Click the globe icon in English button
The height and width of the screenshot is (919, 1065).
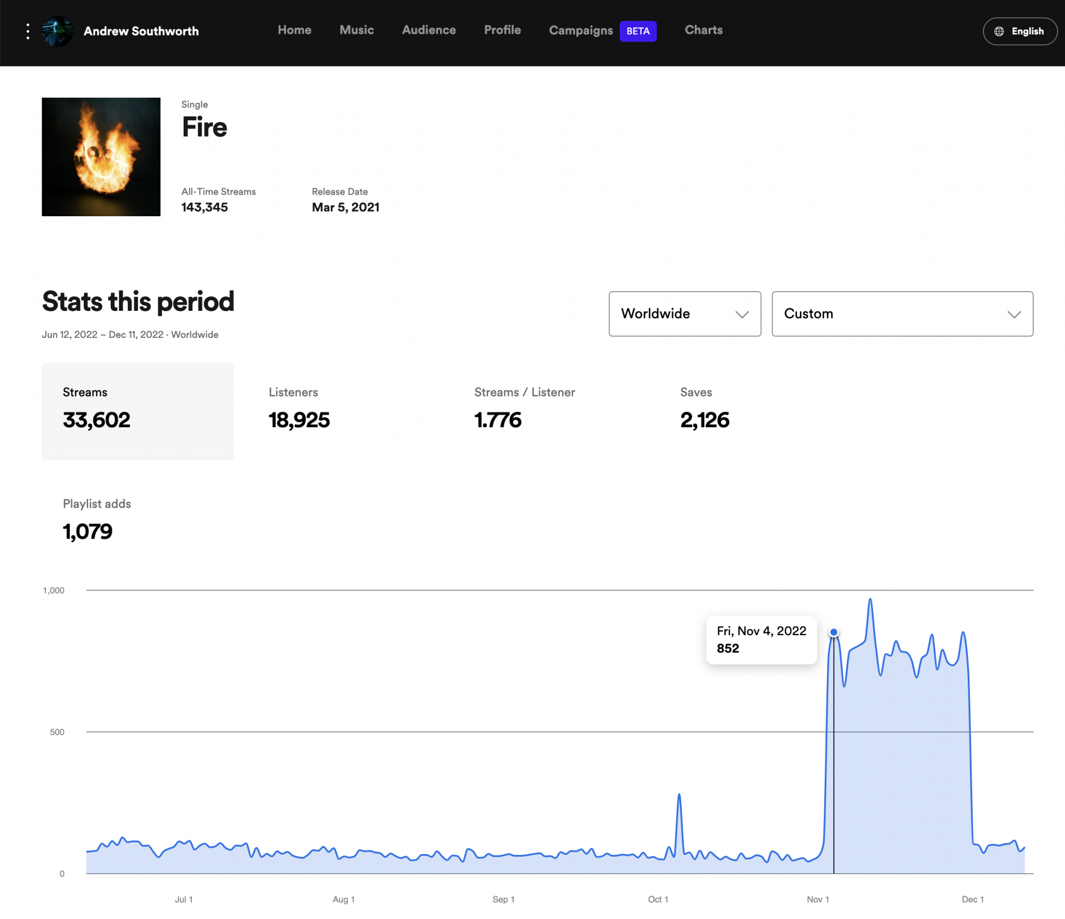click(999, 31)
